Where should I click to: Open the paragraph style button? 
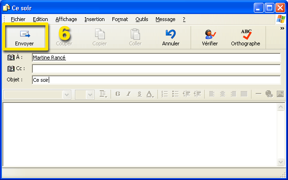pyautogui.click(x=103, y=94)
